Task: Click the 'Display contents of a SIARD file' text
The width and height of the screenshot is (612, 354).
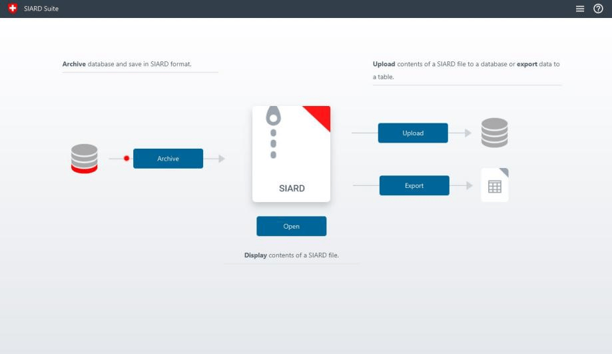Action: [291, 255]
